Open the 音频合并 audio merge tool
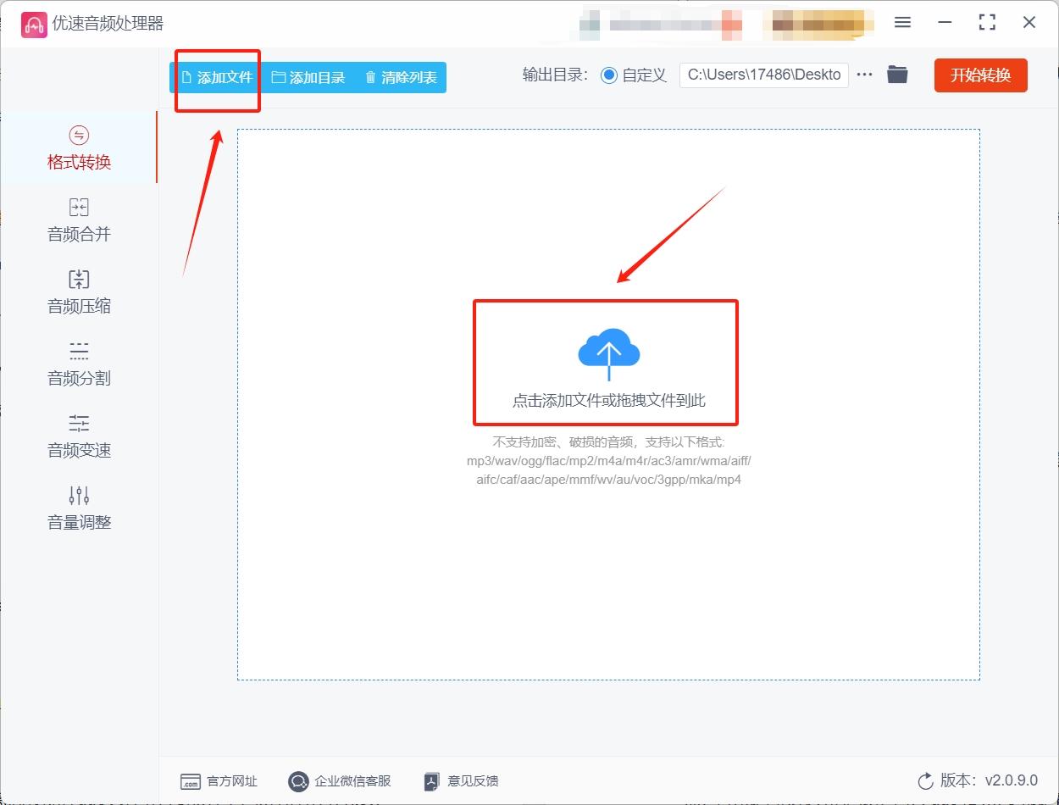This screenshot has width=1059, height=805. 77,221
